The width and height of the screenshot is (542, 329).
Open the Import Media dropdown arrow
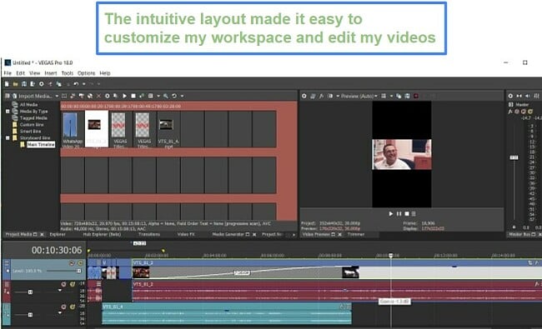click(57, 96)
